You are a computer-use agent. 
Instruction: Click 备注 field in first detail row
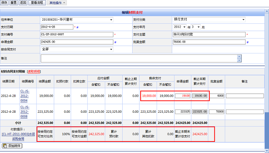tap(245, 96)
